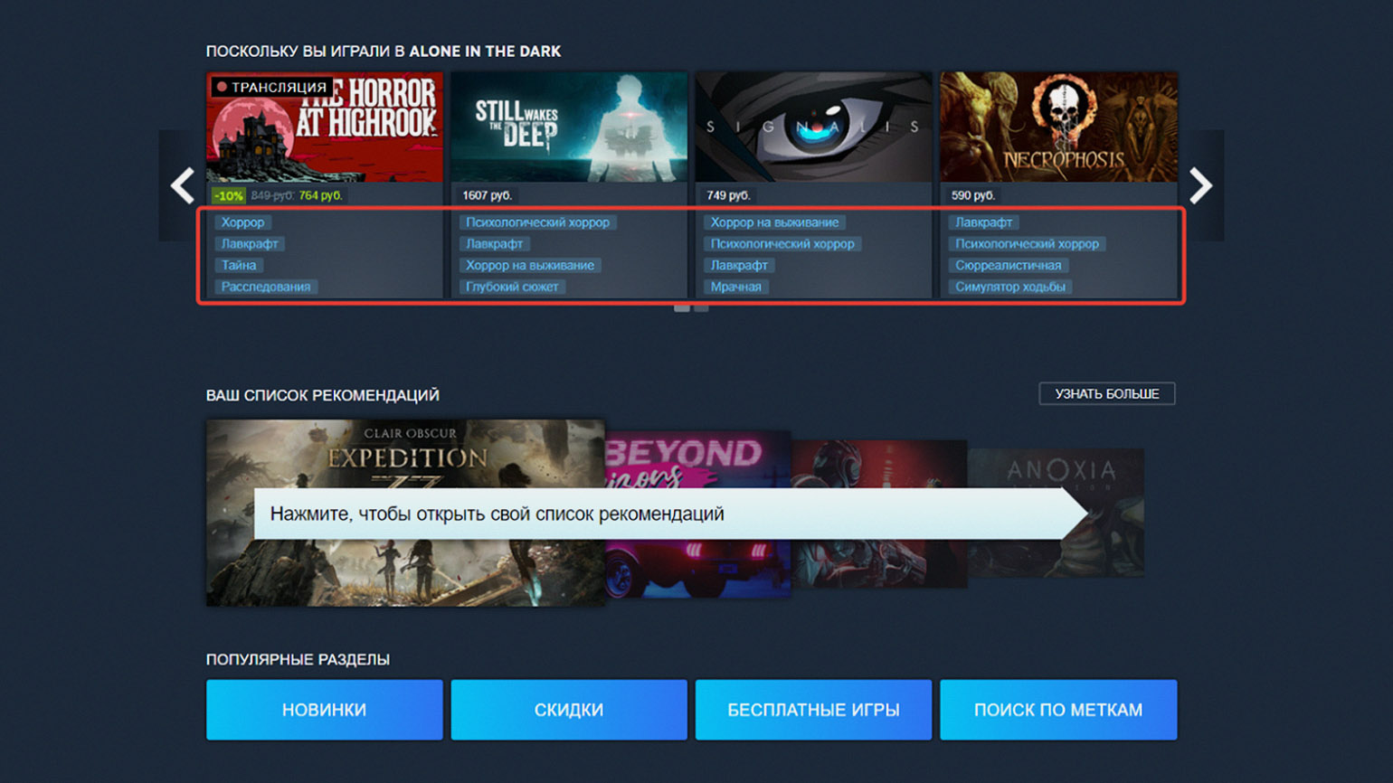The width and height of the screenshot is (1393, 783).
Task: Click the Necrophosis price 590 руб.
Action: point(972,195)
